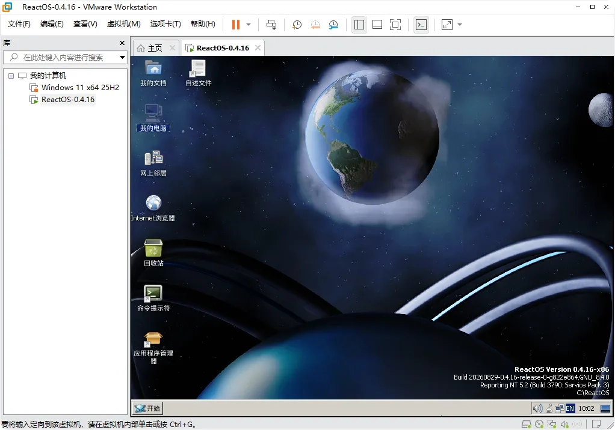Pause the virtual machine with the orange button

[236, 25]
